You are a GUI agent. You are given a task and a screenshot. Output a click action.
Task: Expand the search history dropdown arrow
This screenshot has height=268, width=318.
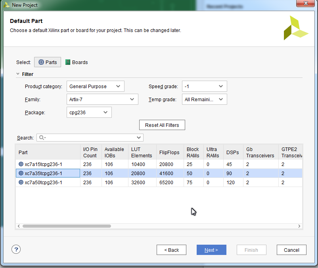coord(139,138)
